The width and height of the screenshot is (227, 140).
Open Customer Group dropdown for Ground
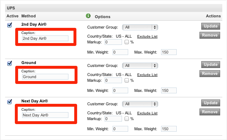140,66
